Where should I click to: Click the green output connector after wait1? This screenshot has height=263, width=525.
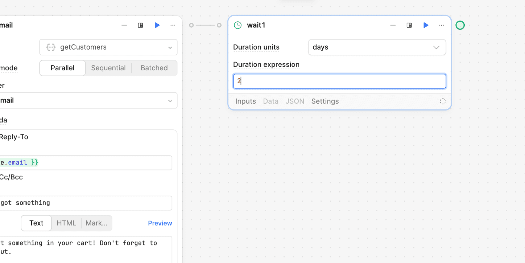tap(460, 25)
